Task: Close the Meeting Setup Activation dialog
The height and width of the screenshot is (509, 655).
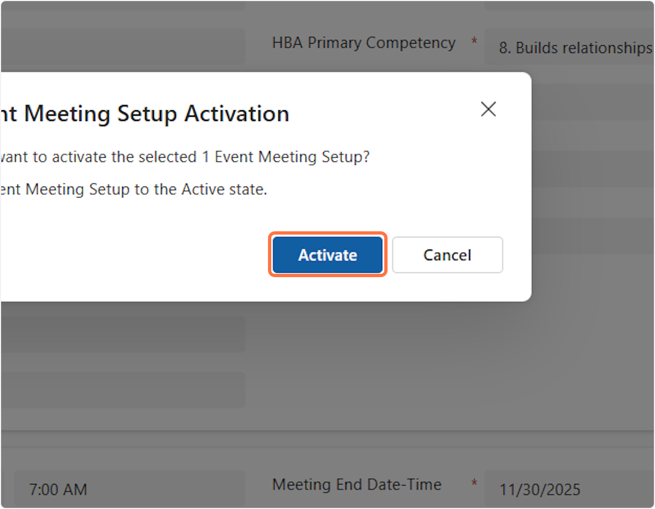Action: pos(488,110)
